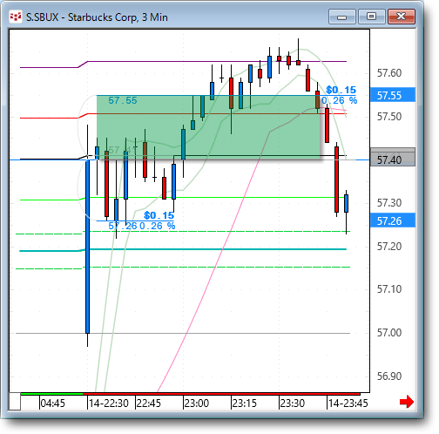Click the 57.26 label below the candles

(x=123, y=226)
